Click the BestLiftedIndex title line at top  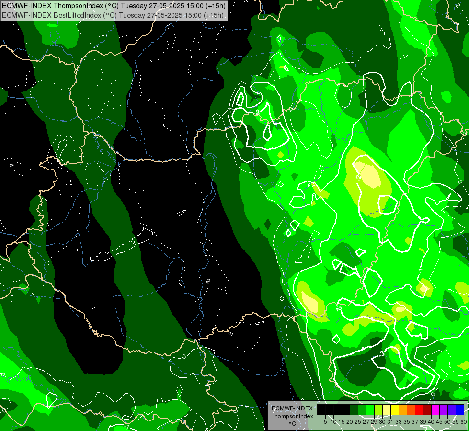point(113,15)
